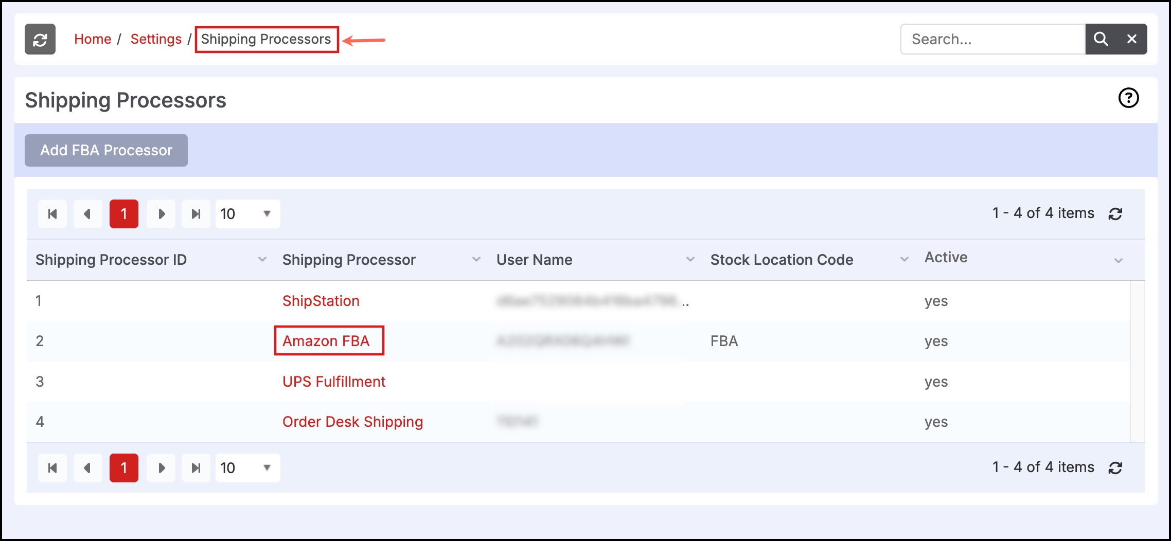This screenshot has width=1171, height=541.
Task: Open Stock Location Code column menu chevron
Action: pyautogui.click(x=904, y=260)
